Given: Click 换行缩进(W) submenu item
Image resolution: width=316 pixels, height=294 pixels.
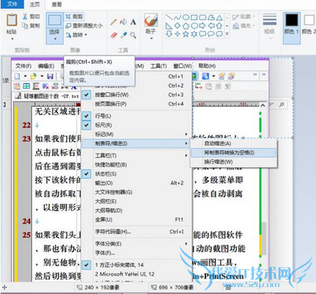Looking at the screenshot, I should 233,162.
